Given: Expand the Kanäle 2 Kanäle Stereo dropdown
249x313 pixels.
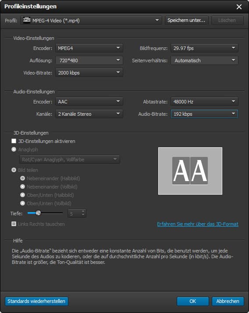Looking at the screenshot, I should coord(89,114).
